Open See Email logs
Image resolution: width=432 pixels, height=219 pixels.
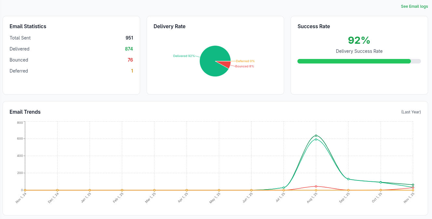(414, 6)
